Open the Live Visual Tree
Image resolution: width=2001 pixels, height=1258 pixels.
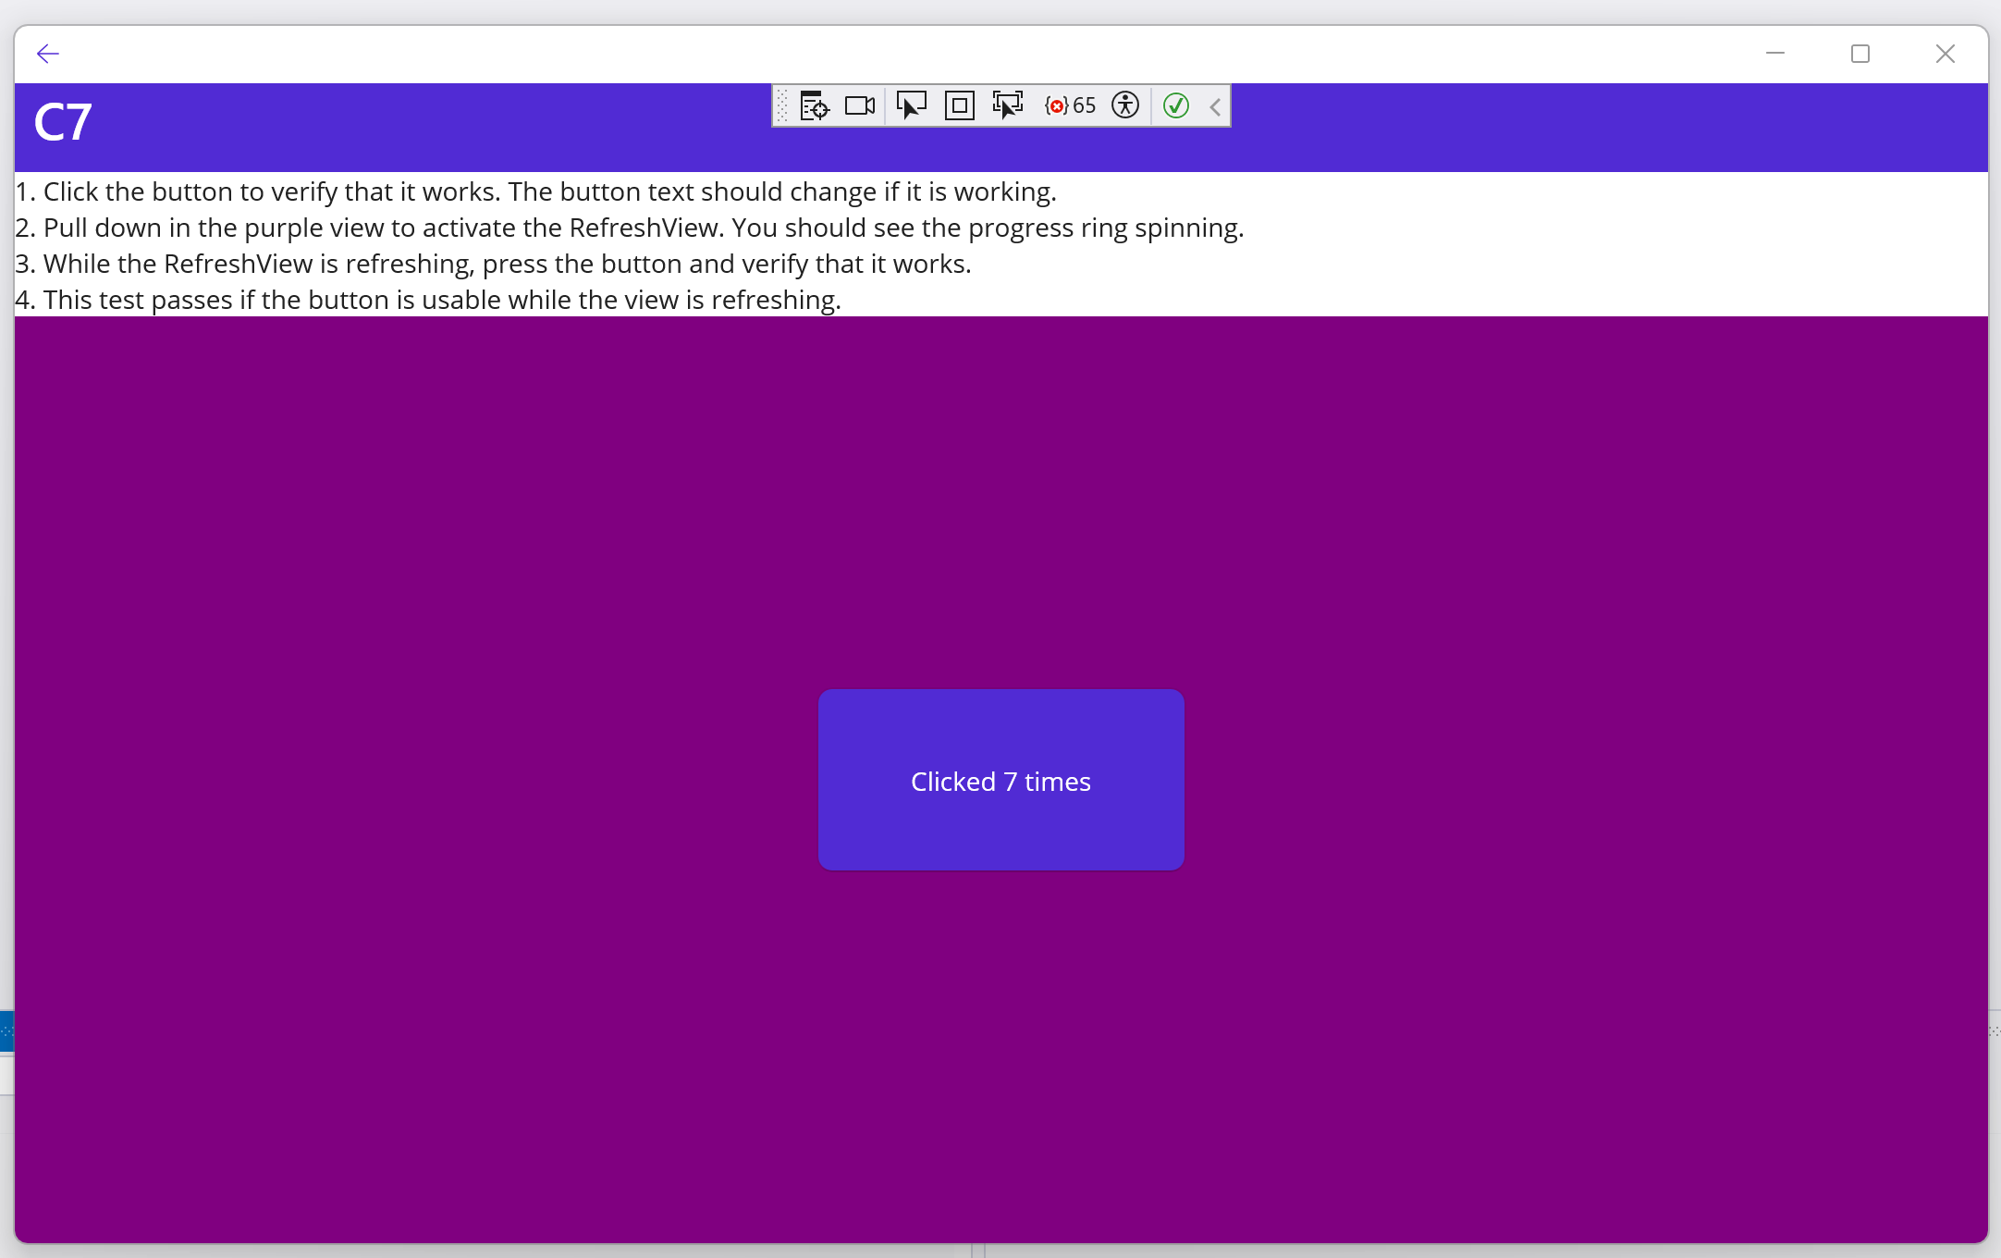click(814, 105)
